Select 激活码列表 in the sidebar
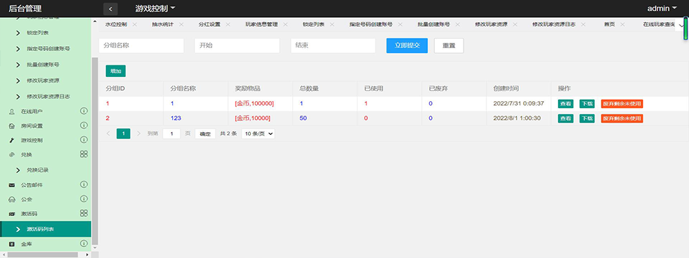This screenshot has width=689, height=258. tap(45, 229)
